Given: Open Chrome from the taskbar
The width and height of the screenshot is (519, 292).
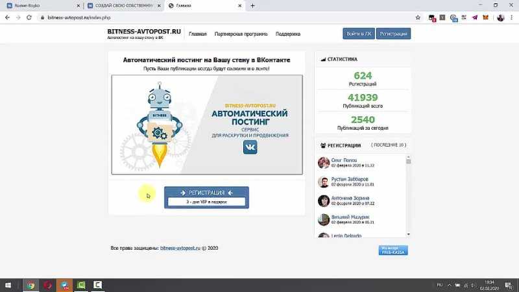Looking at the screenshot, I should pyautogui.click(x=30, y=285).
